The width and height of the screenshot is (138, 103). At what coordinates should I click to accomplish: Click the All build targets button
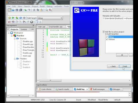tap(122, 55)
